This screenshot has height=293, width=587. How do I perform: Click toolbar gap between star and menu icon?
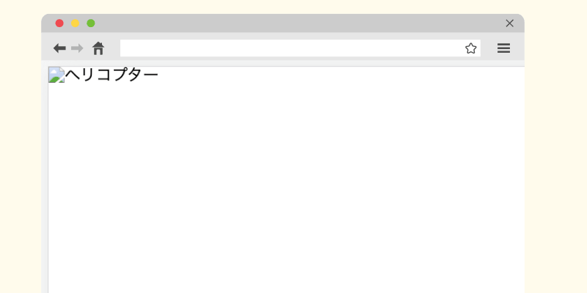(x=489, y=48)
